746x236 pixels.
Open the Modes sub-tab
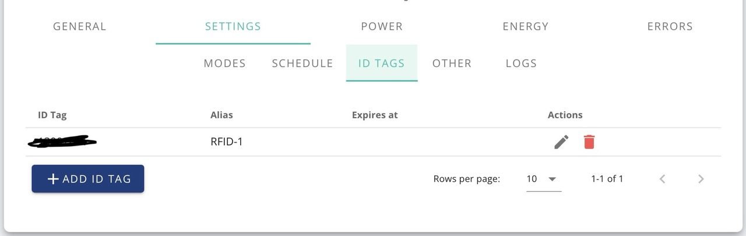coord(224,63)
